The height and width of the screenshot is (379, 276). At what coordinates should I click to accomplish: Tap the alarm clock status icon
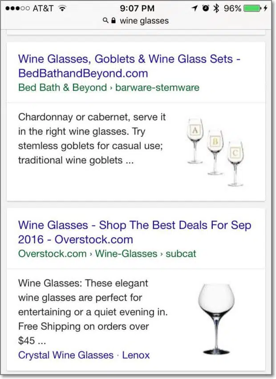(x=205, y=8)
